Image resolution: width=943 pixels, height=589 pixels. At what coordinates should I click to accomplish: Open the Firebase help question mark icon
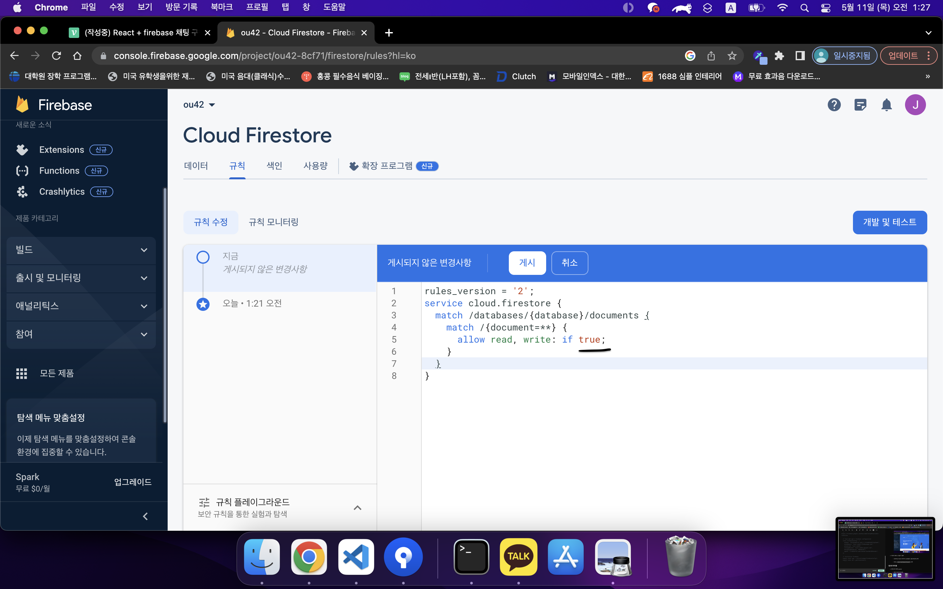pos(834,105)
